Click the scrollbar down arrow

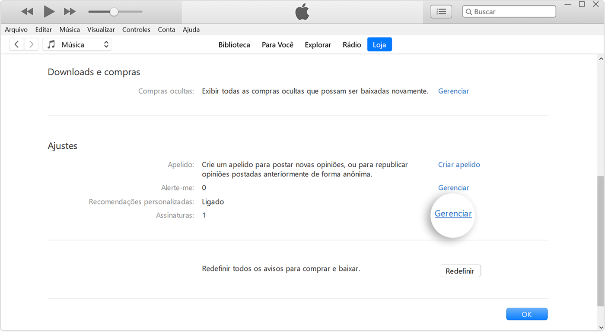coord(601,327)
